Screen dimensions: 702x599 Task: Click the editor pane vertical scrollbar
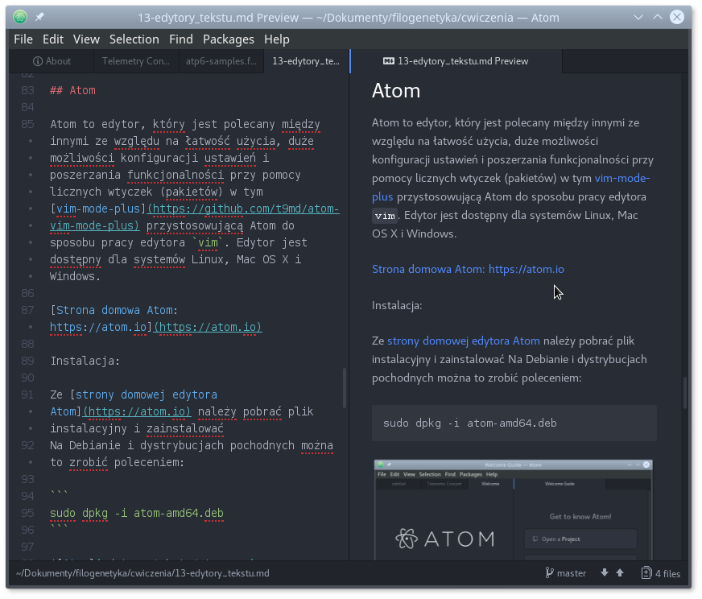click(345, 386)
